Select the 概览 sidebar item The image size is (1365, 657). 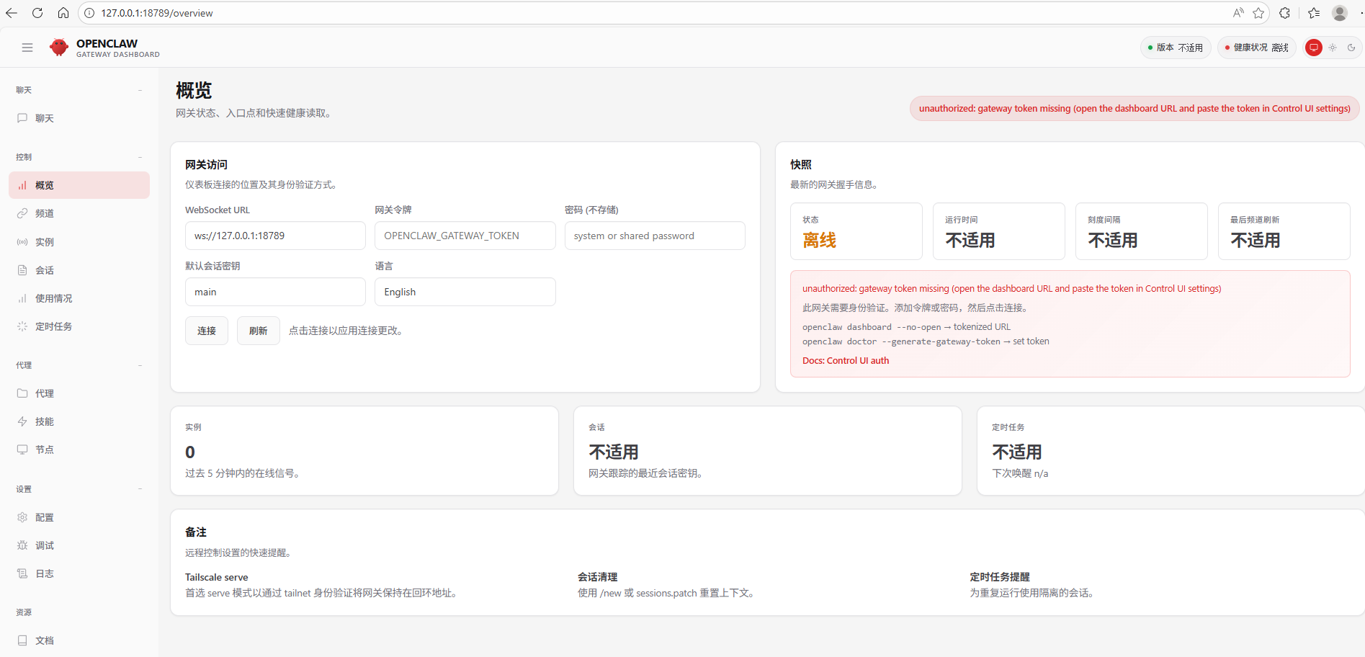79,185
